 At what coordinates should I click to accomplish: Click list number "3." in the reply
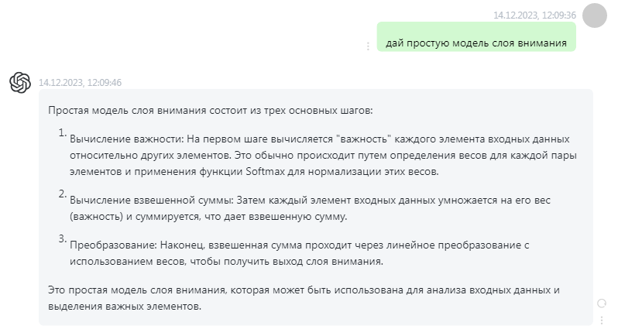tap(63, 239)
